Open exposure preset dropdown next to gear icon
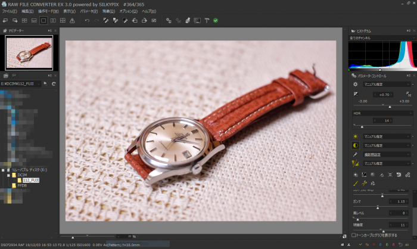Viewport: 417px width, 249px height. click(387, 85)
